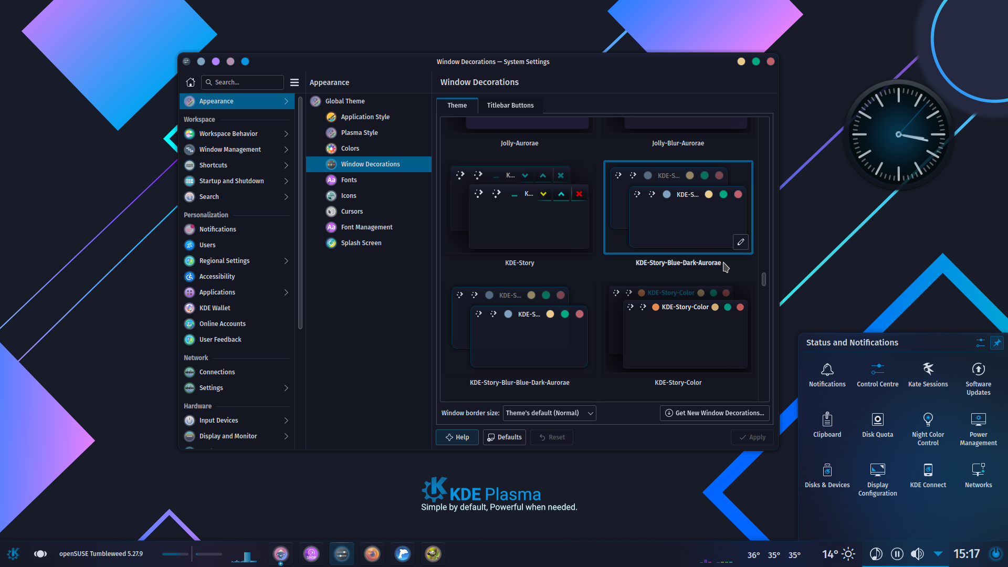Click the Search field in System Settings
Screen dimensions: 1008x567
243,82
